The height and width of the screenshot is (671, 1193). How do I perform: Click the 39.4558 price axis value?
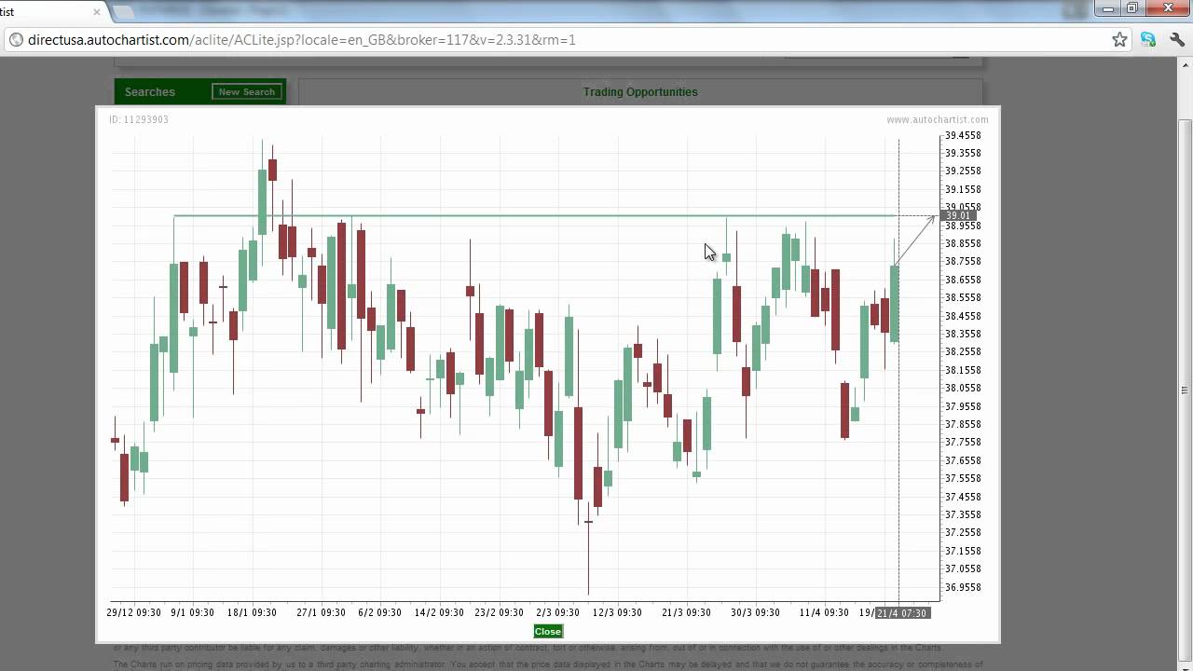[963, 135]
